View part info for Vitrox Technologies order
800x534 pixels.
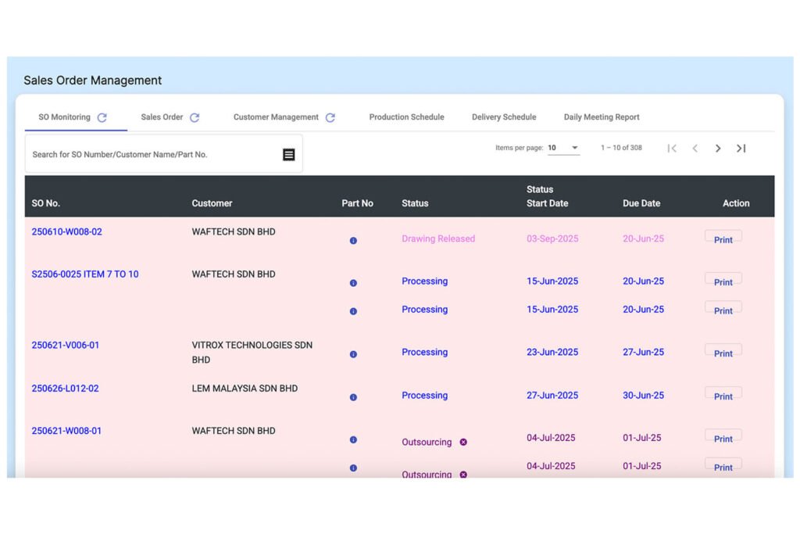(x=353, y=354)
